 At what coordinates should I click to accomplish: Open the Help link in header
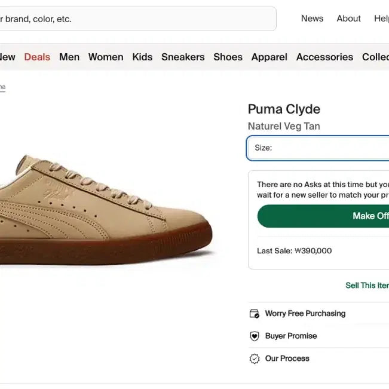pos(382,19)
